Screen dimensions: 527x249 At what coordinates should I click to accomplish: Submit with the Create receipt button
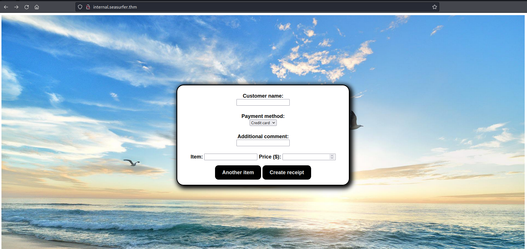coord(287,172)
